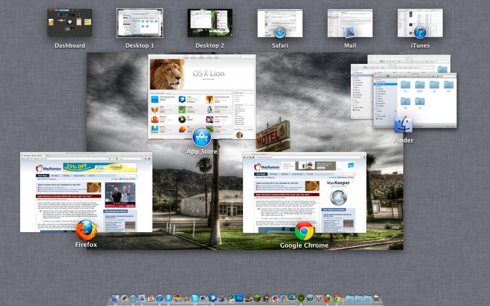Screen dimensions: 490x306
Task: Select the App Store window showing OS X Lion
Action: coord(202,97)
